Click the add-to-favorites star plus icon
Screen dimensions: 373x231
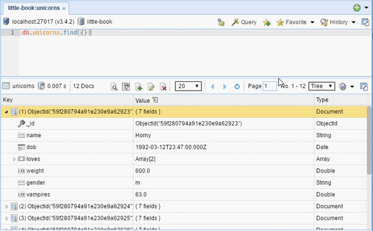pyautogui.click(x=267, y=22)
